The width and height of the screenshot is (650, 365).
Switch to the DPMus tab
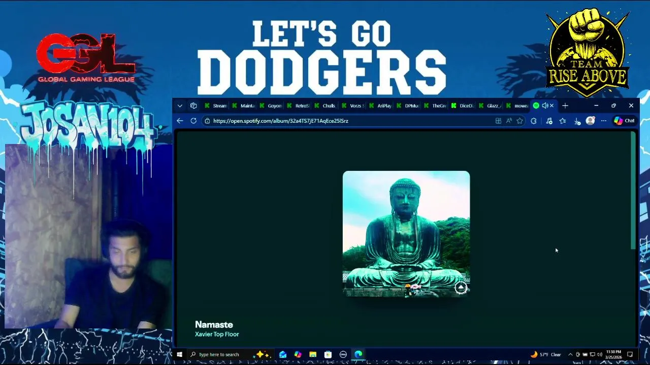coord(407,106)
